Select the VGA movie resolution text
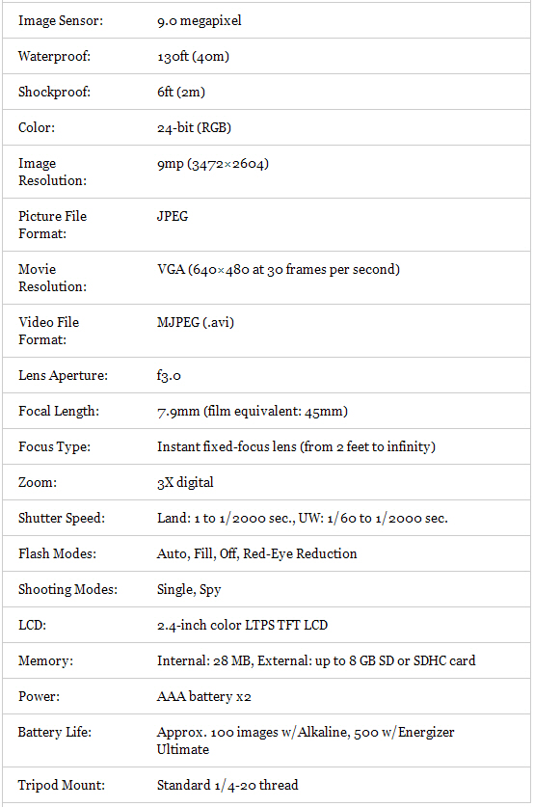 [279, 269]
